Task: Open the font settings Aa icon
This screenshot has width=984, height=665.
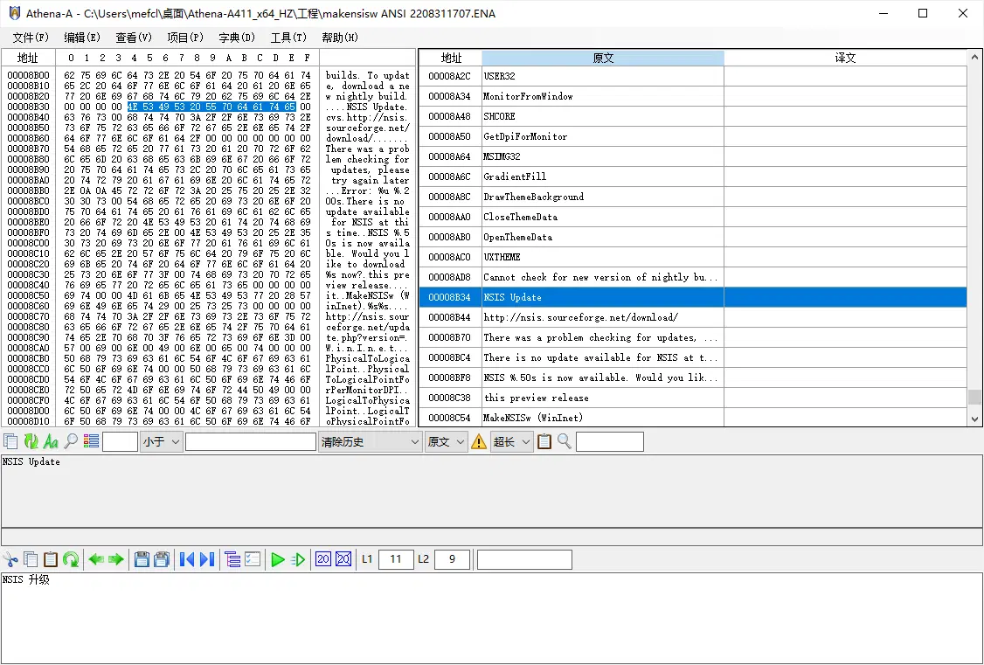Action: [52, 441]
